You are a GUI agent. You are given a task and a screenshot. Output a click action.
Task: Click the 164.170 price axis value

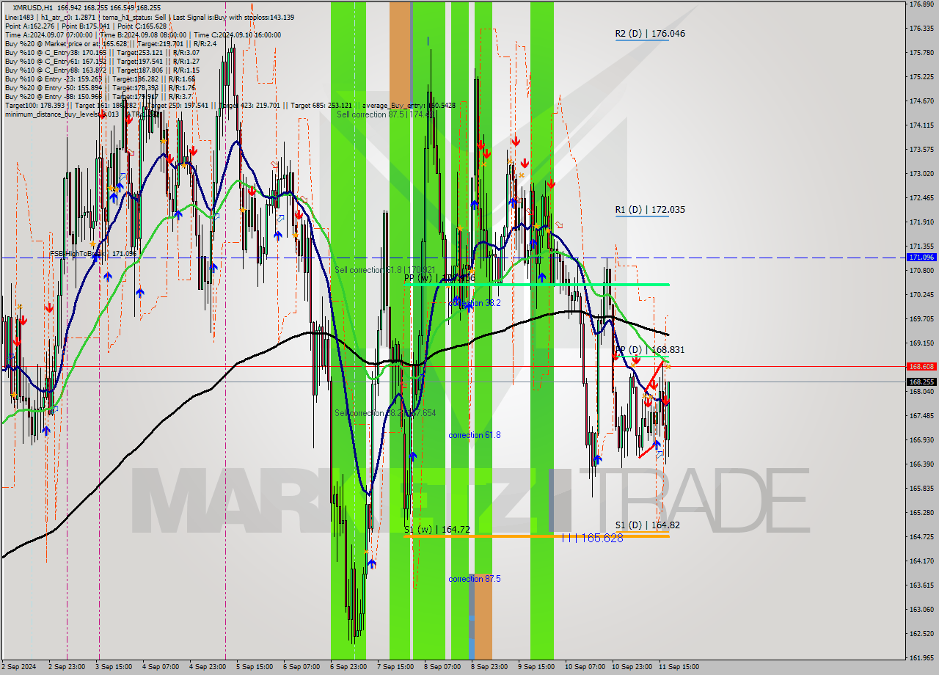pos(921,561)
